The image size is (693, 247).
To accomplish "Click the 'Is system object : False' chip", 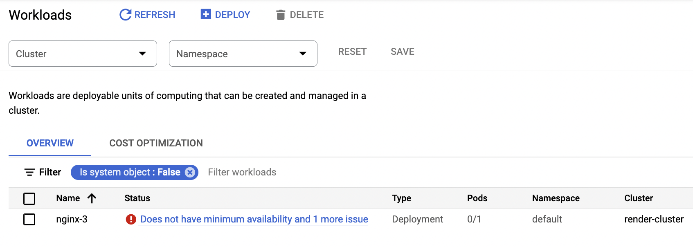I will (130, 172).
